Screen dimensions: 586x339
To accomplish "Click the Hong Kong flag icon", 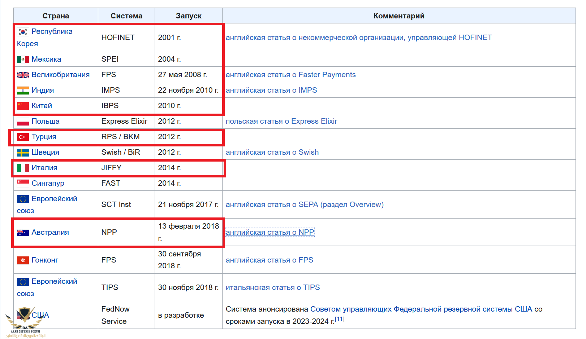I will [23, 260].
